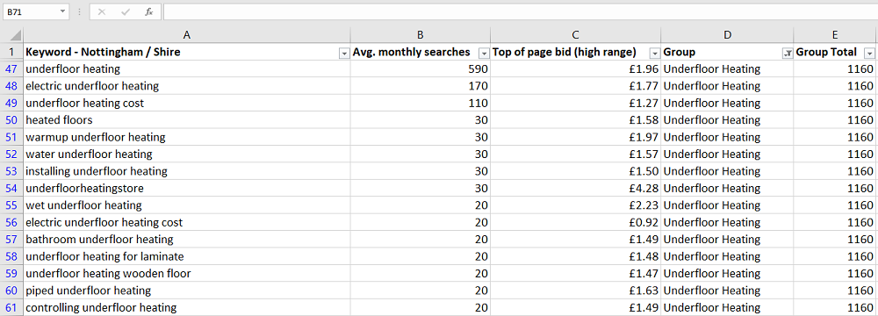
Task: Open the Avg. monthly searches filter dropdown
Action: [x=484, y=54]
